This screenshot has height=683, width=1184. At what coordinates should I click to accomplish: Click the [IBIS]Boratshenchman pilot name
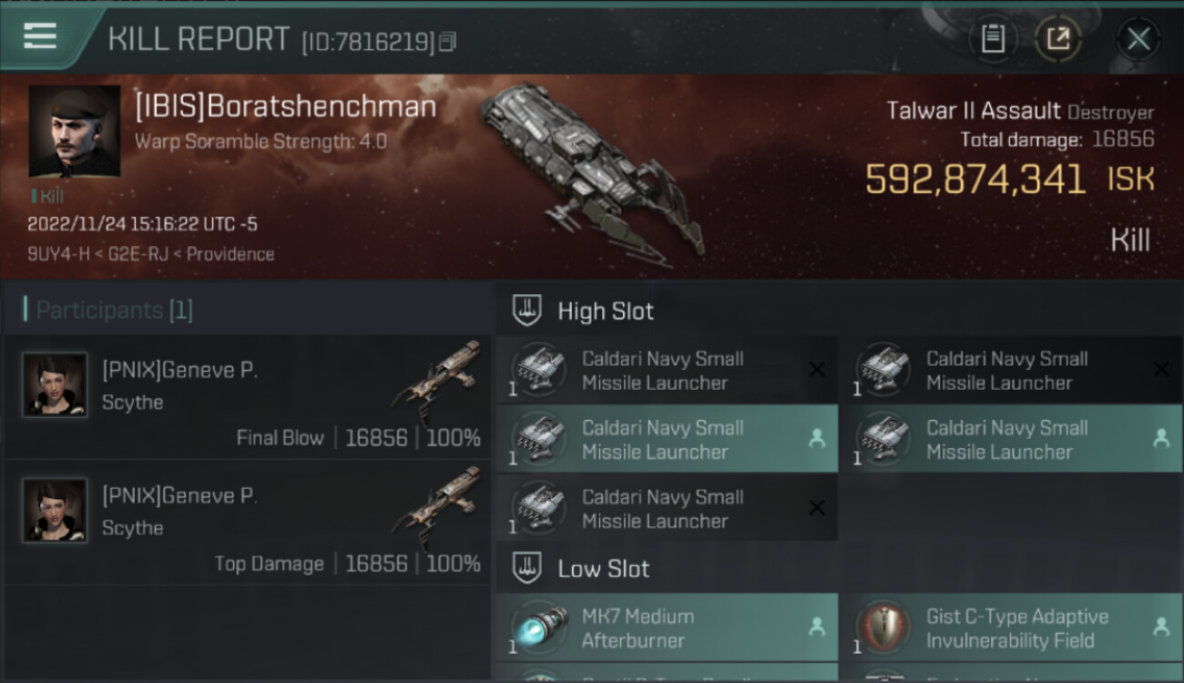click(x=285, y=107)
